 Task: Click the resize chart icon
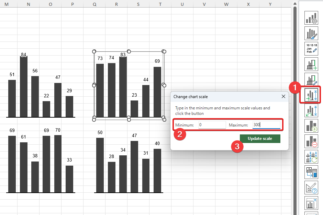coord(311,203)
